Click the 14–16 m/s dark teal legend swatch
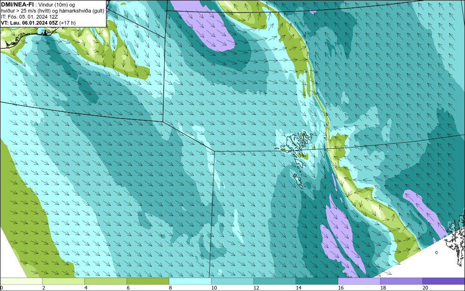This screenshot has height=291, width=465. (x=317, y=281)
